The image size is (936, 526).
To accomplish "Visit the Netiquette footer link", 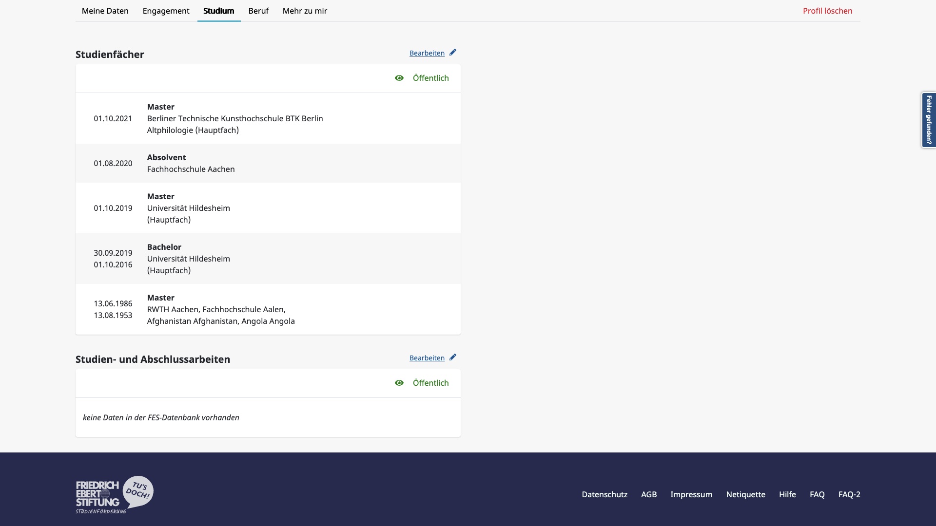I will (x=746, y=494).
